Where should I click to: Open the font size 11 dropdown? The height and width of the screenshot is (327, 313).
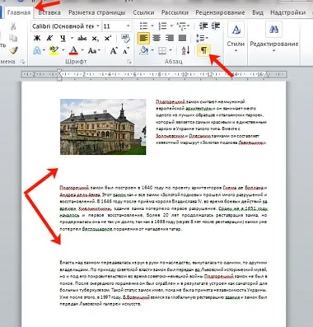click(x=128, y=26)
